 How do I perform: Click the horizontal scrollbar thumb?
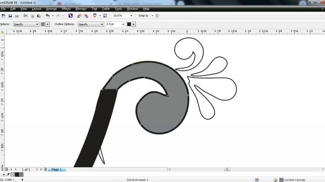tap(227, 169)
